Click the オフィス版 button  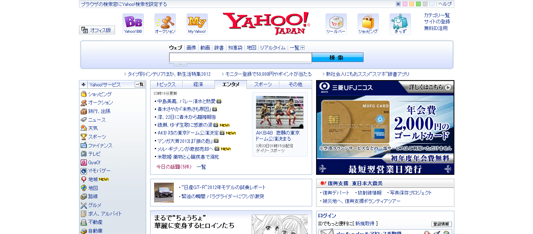(97, 30)
